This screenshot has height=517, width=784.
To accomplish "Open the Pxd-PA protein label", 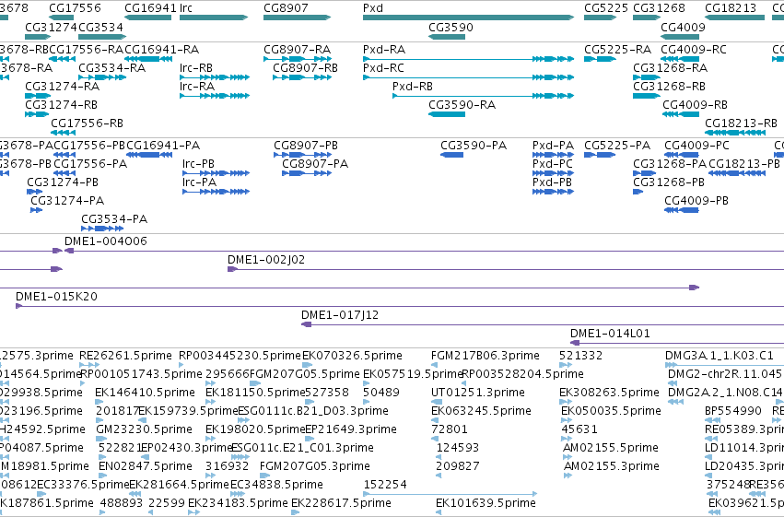I will pyautogui.click(x=553, y=146).
